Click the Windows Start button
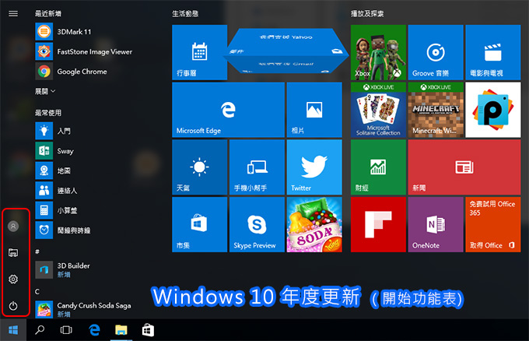Screen dimensions: 529x341 13,330
